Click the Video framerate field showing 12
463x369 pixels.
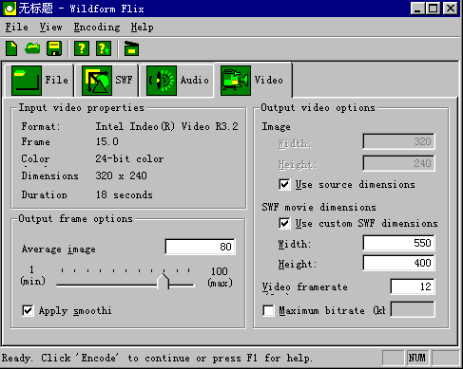(x=413, y=286)
